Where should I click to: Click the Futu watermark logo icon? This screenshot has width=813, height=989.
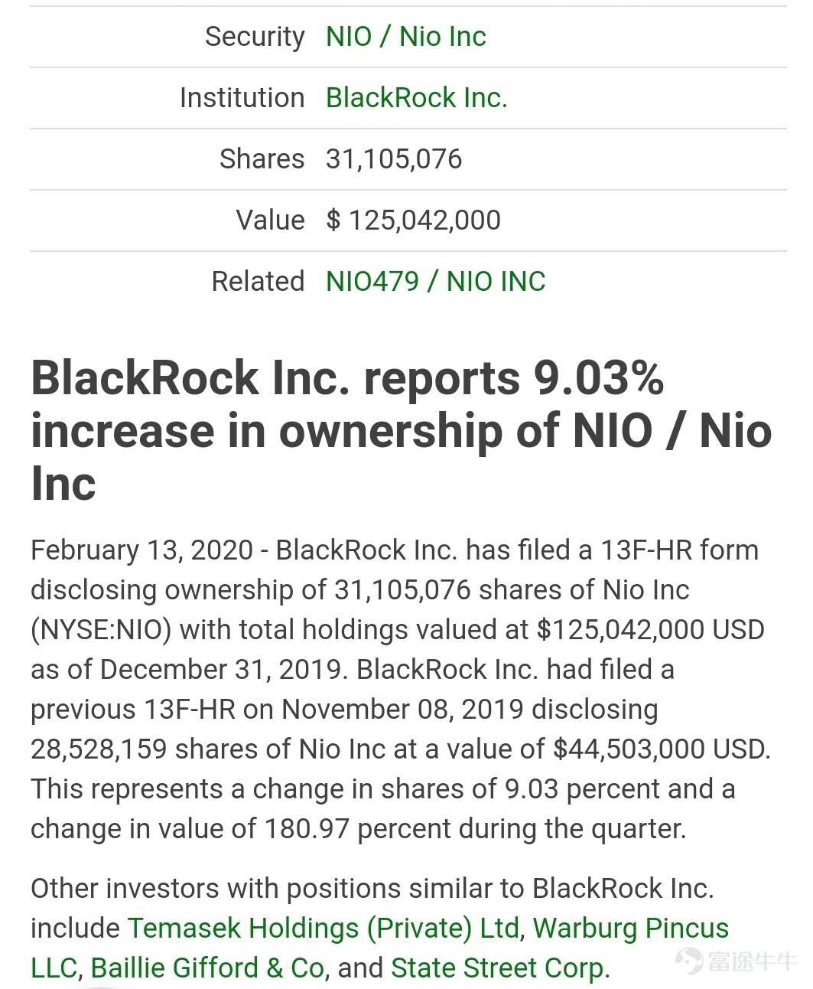tap(688, 960)
